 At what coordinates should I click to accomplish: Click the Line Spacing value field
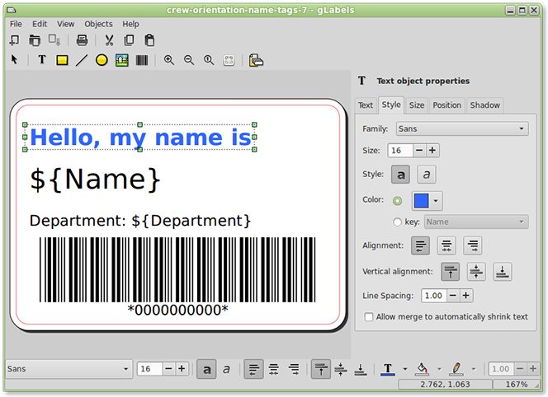pyautogui.click(x=434, y=296)
